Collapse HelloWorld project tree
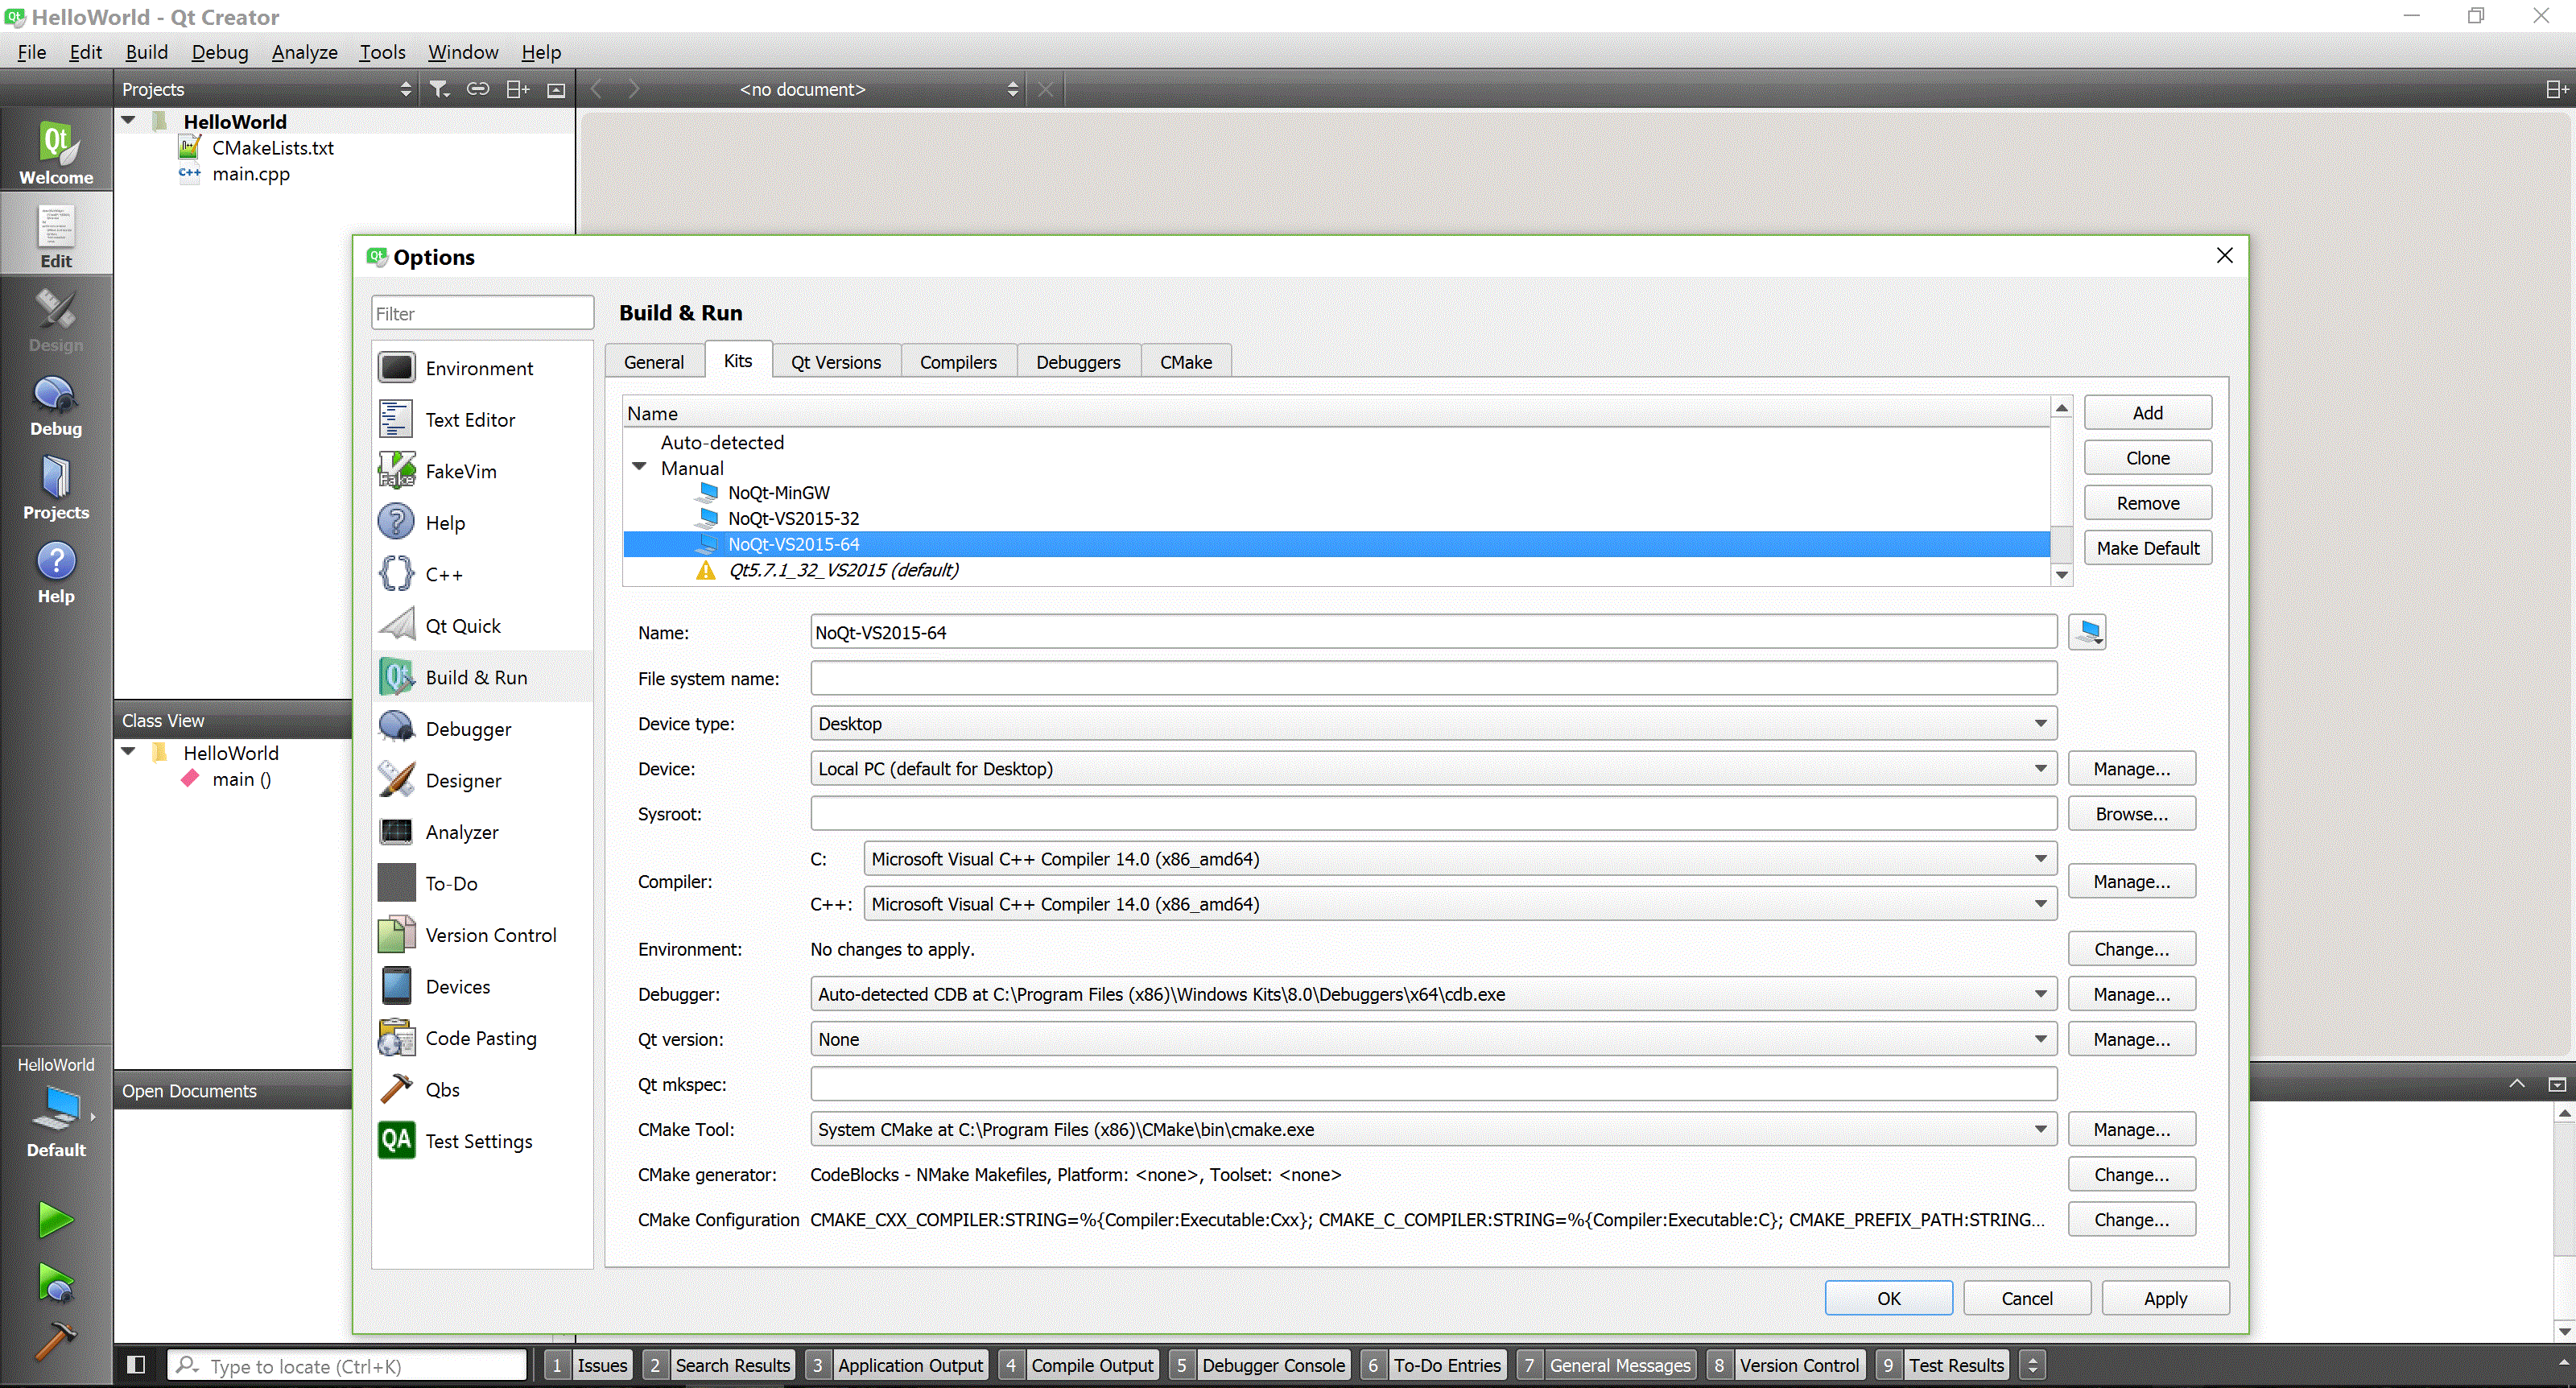This screenshot has width=2576, height=1388. (x=128, y=120)
